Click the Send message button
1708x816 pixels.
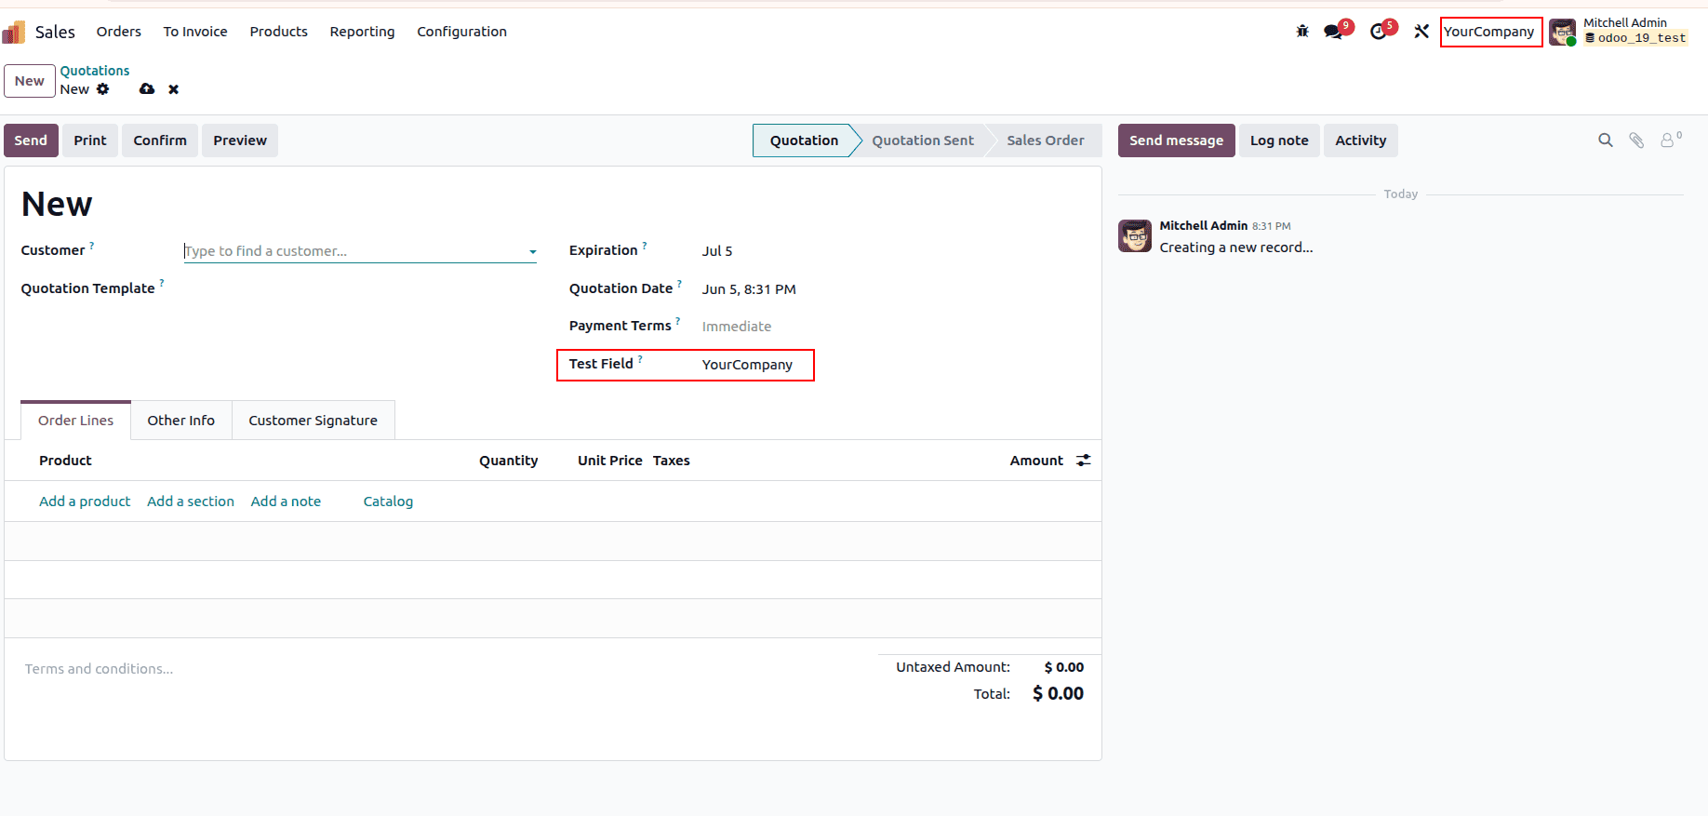pyautogui.click(x=1177, y=140)
